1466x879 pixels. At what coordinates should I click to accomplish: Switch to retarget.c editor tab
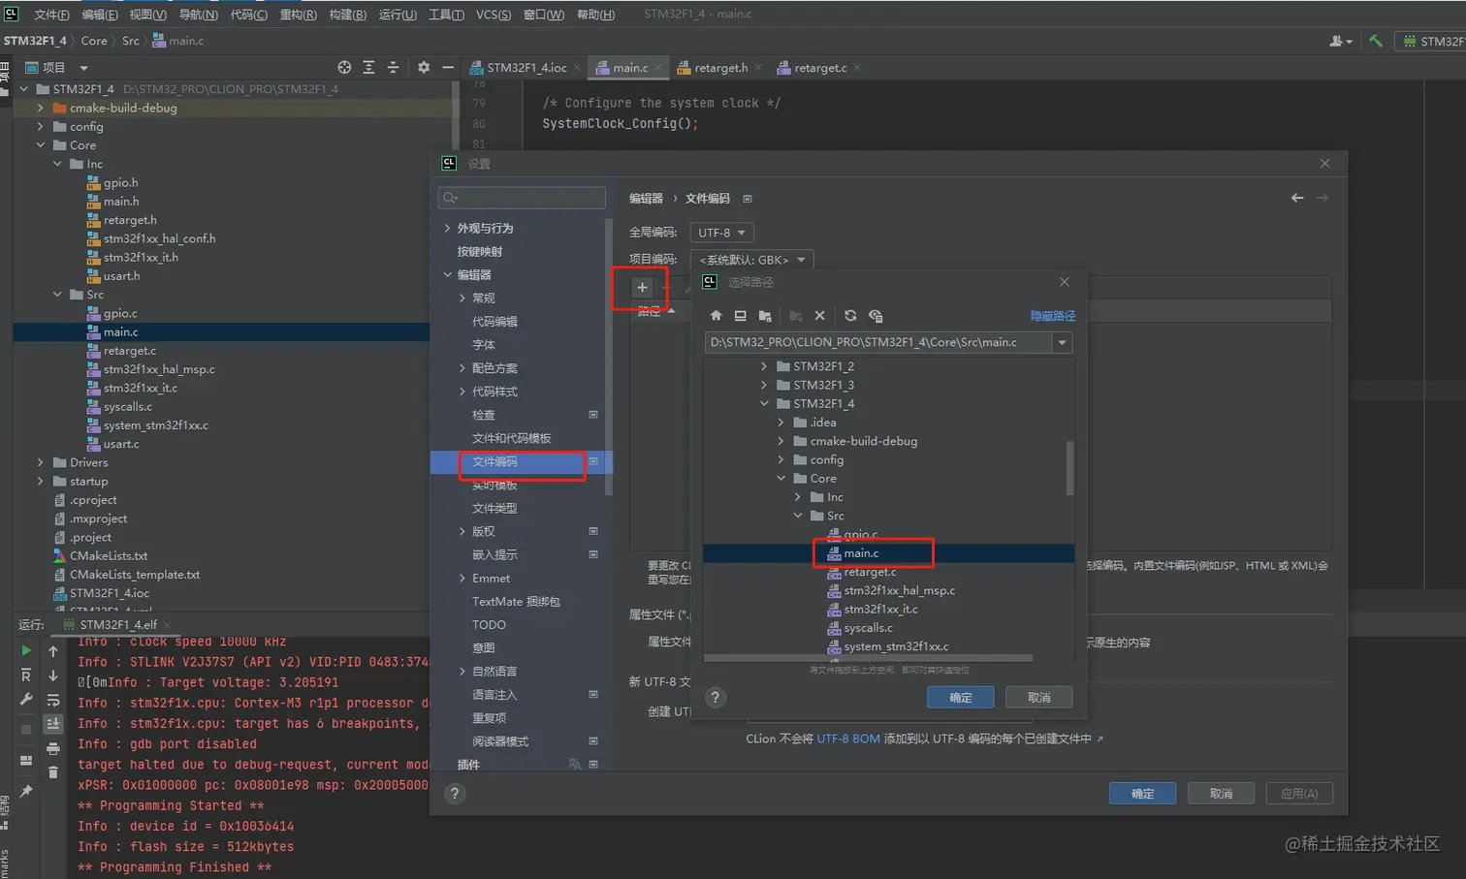pyautogui.click(x=818, y=68)
